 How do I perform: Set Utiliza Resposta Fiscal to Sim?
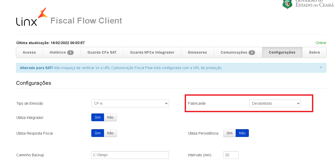click(98, 133)
